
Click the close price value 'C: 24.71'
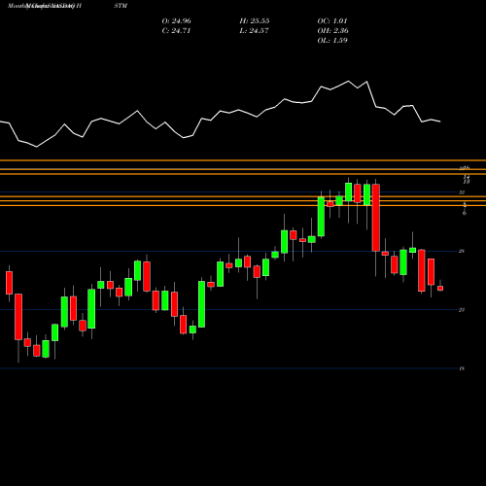click(176, 31)
